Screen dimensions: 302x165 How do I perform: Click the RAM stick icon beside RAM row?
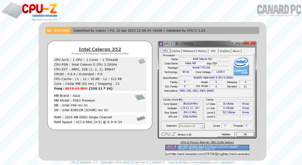[x=141, y=119]
